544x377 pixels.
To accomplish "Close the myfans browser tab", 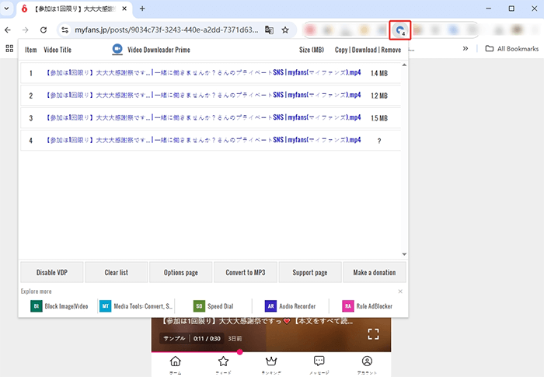I will (x=124, y=9).
